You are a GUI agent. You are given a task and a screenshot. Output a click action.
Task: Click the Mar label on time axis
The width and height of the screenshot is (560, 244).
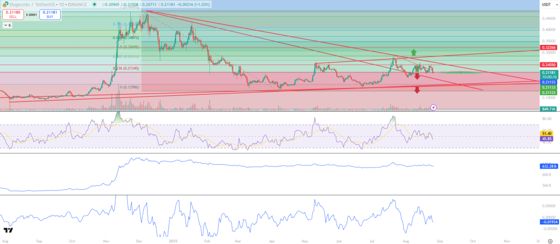pyautogui.click(x=238, y=241)
